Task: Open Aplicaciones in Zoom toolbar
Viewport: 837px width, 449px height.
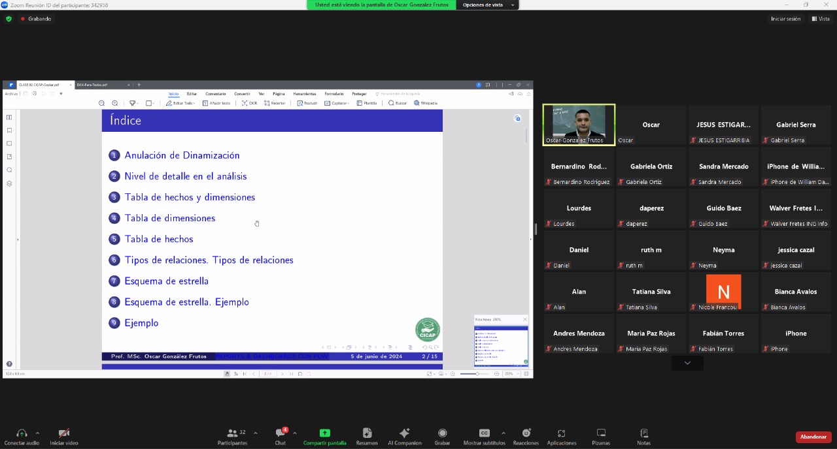Action: 561,436
